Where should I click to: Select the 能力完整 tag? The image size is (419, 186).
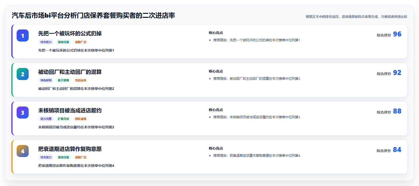coord(46,119)
